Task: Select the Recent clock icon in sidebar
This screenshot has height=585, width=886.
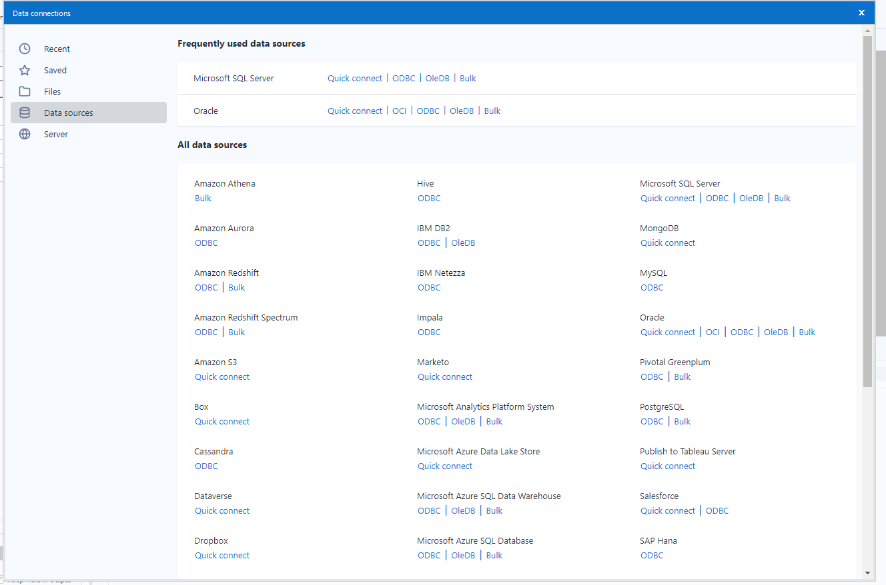Action: pyautogui.click(x=25, y=48)
